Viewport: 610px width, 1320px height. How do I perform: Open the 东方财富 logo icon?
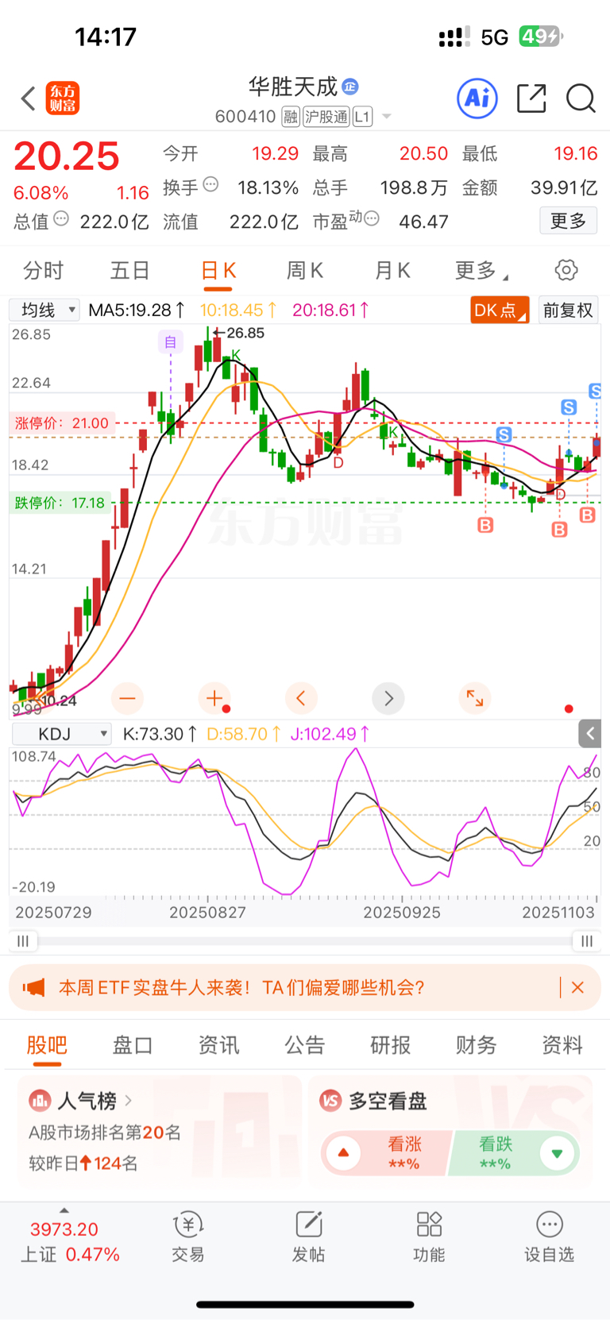pyautogui.click(x=63, y=98)
